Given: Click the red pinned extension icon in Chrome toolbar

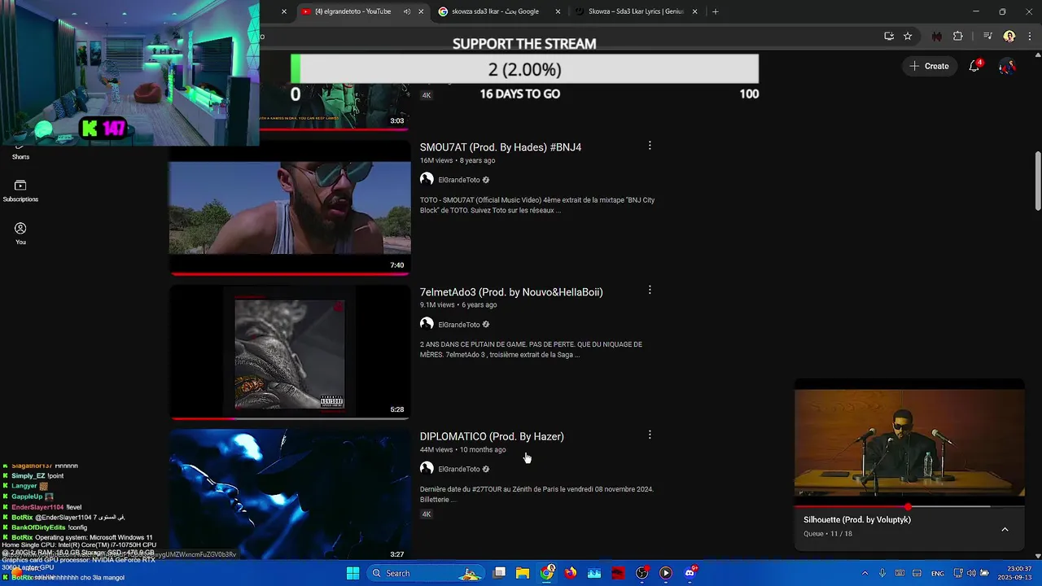Looking at the screenshot, I should [x=937, y=36].
